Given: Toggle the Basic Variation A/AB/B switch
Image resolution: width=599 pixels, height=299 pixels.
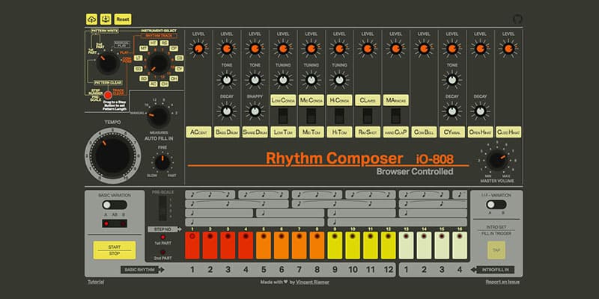Looking at the screenshot, I should (113, 205).
